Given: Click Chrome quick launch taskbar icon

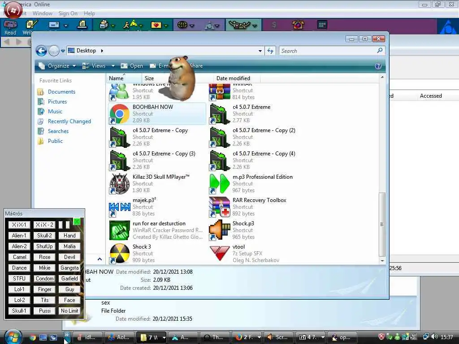Looking at the screenshot, I should [32, 337].
